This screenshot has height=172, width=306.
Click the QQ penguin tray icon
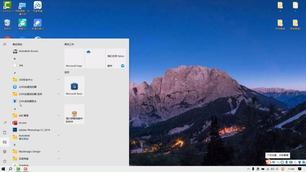point(258,169)
